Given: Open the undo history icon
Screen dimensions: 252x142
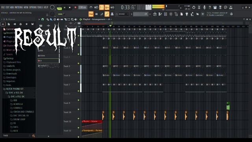Looking at the screenshot, I should click(x=194, y=7).
